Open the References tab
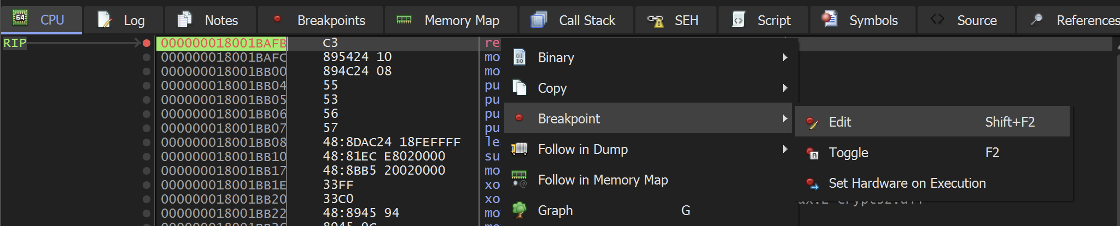 [1069, 20]
